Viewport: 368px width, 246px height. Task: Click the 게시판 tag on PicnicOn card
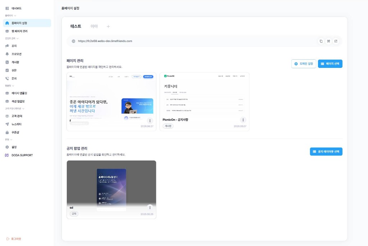(x=168, y=126)
